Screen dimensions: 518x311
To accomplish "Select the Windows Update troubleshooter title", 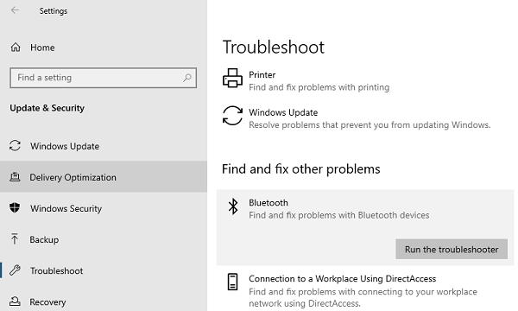I will [x=283, y=112].
